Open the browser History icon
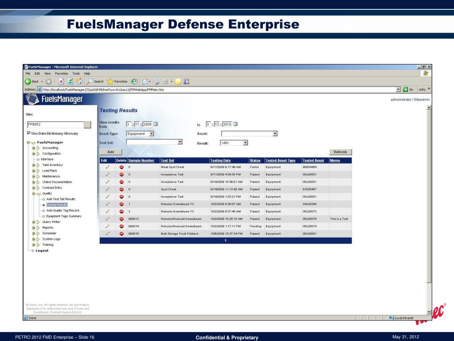The height and width of the screenshot is (341, 454). (134, 82)
